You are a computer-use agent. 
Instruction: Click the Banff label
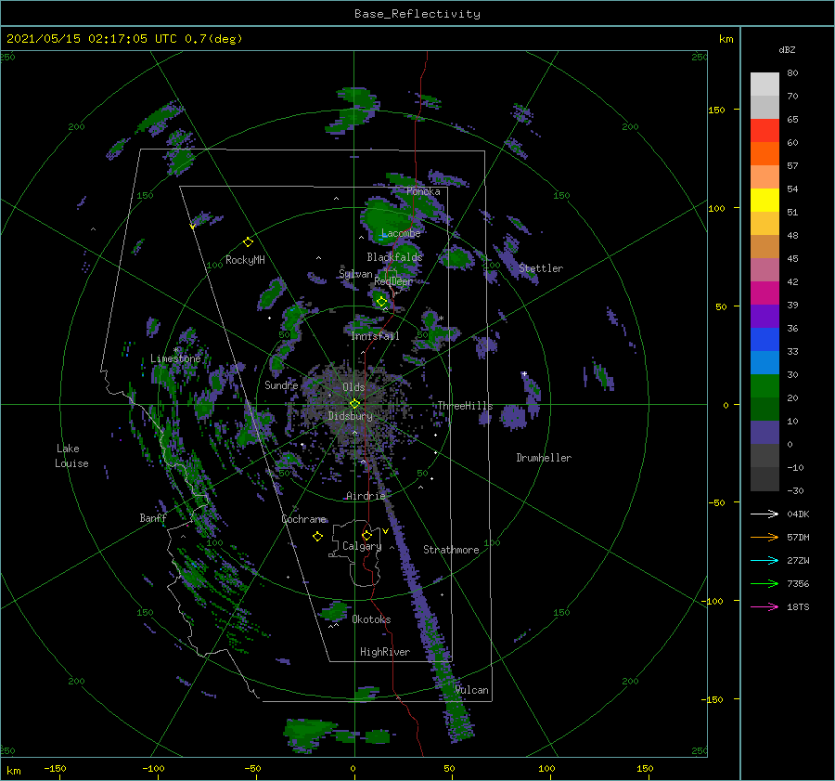[x=153, y=518]
